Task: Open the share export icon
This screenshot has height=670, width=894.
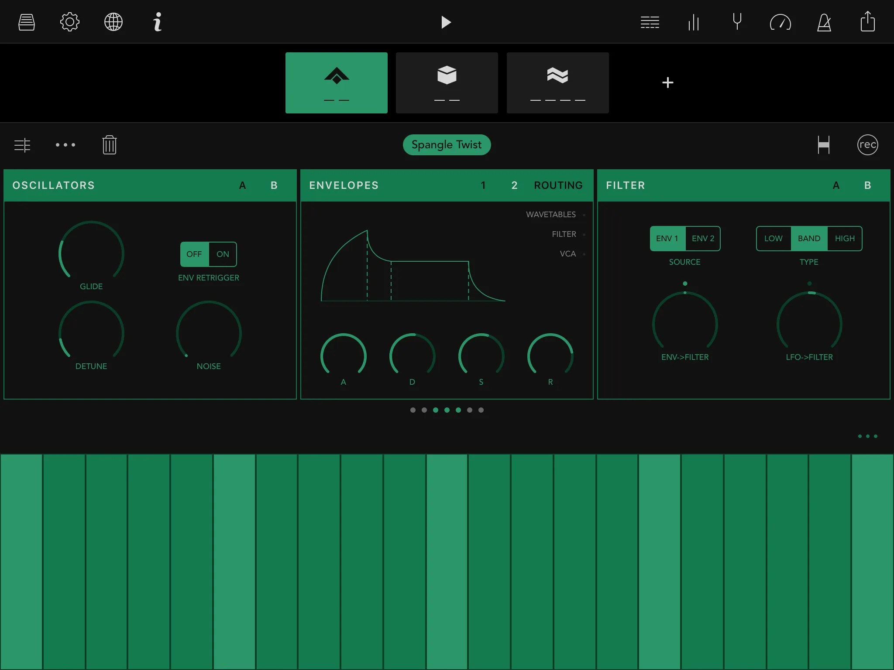Action: click(867, 21)
